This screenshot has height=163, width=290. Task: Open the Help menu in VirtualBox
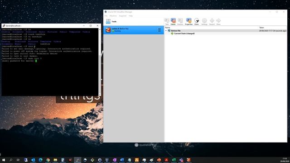click(x=130, y=16)
